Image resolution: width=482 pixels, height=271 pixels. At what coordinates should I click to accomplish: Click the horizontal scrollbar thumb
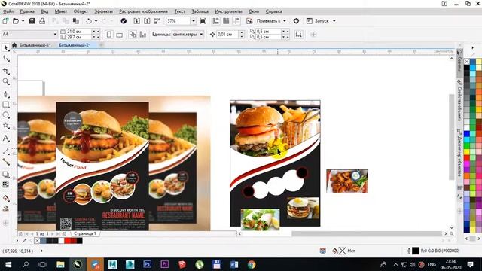pyautogui.click(x=367, y=234)
